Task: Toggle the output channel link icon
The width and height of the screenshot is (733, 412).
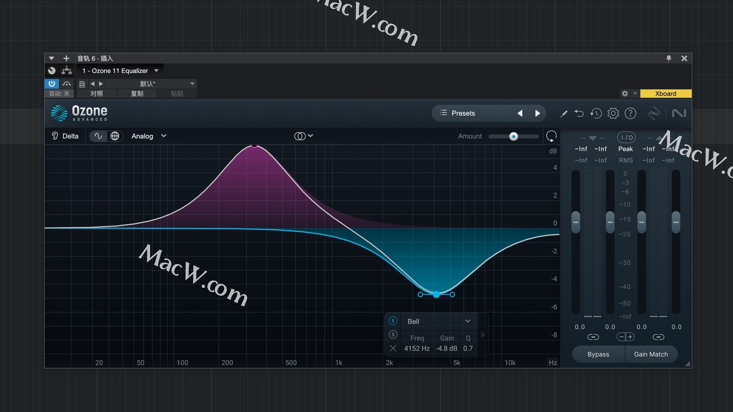Action: pos(659,337)
